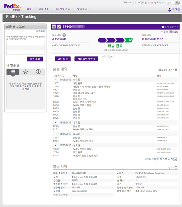The height and width of the screenshot is (207, 182).
Task: Click the green delivered checkmark progress arrow
Action: click(129, 40)
